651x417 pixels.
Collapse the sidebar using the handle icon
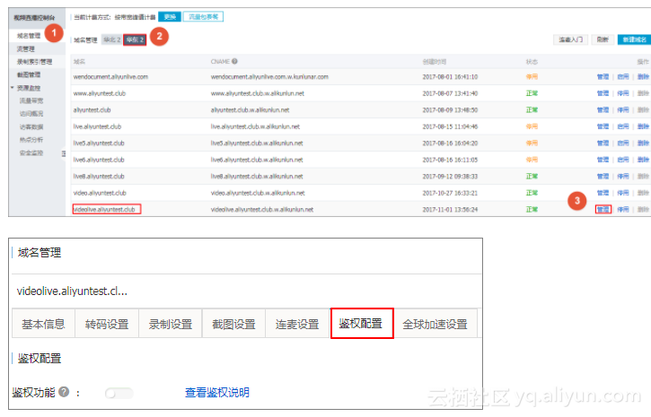coord(64,153)
